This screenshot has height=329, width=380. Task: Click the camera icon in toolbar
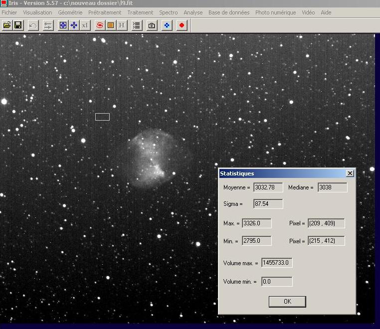pos(152,25)
